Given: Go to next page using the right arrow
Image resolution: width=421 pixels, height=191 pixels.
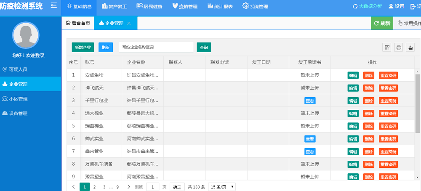Looking at the screenshot, I should (128, 187).
